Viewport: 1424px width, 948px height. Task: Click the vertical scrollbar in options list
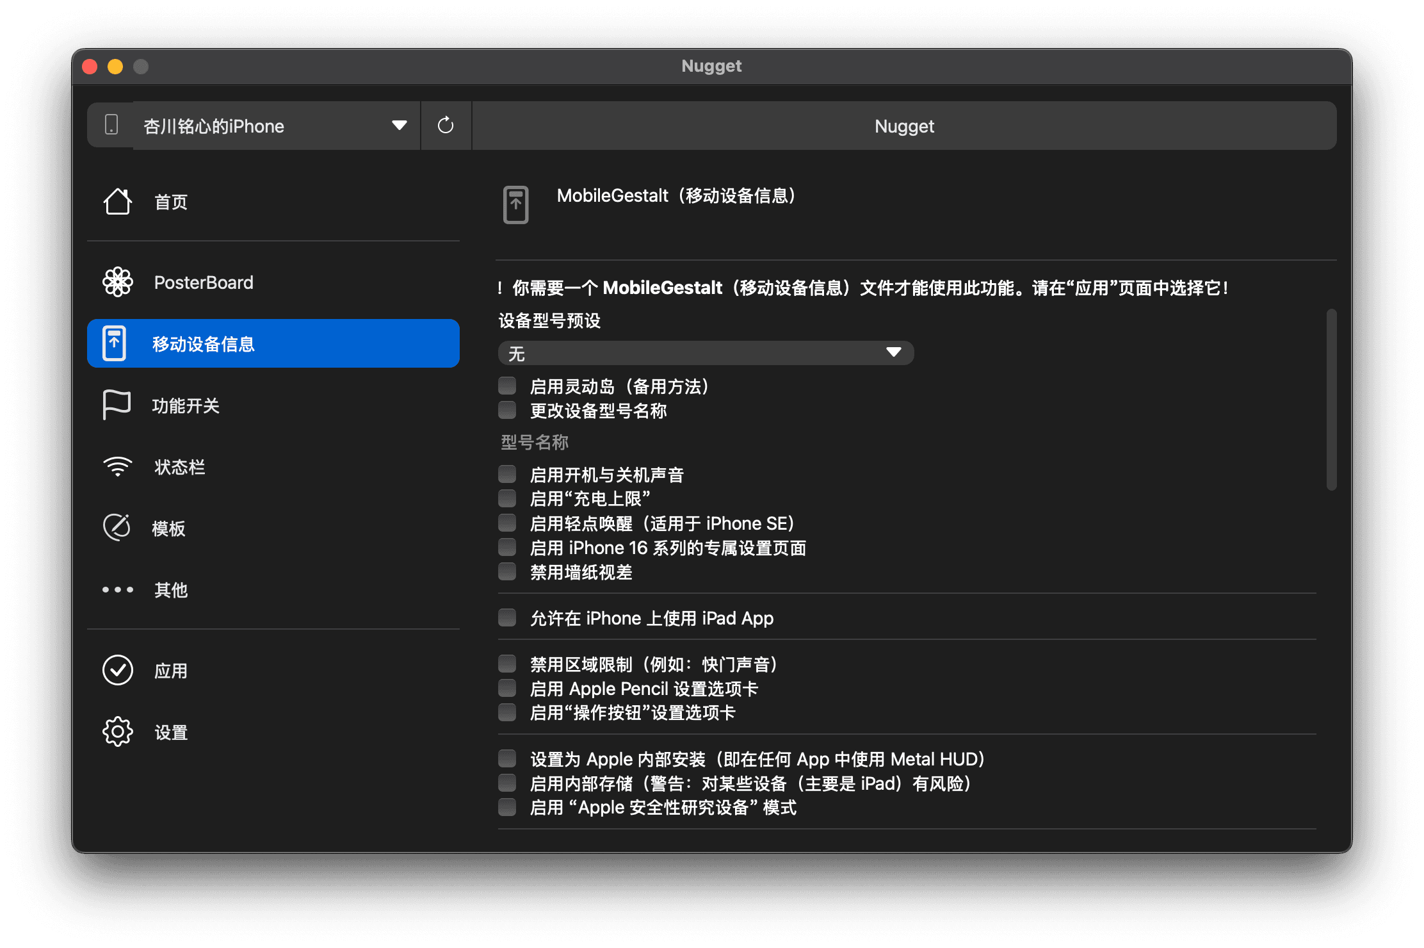[x=1331, y=400]
